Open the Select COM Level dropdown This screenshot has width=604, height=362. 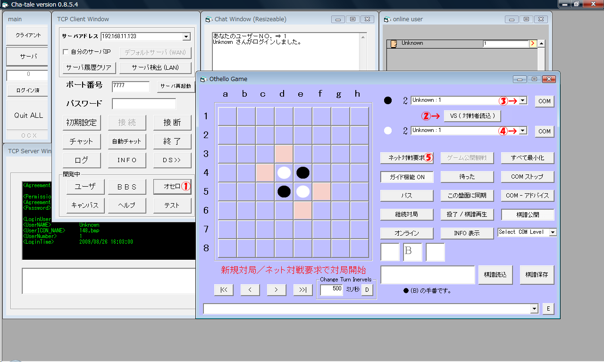[553, 232]
